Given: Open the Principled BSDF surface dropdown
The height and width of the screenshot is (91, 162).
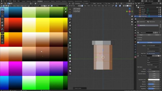Looking at the screenshot, I should tap(153, 45).
